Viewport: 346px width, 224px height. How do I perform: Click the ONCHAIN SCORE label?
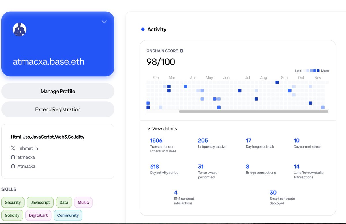click(162, 51)
